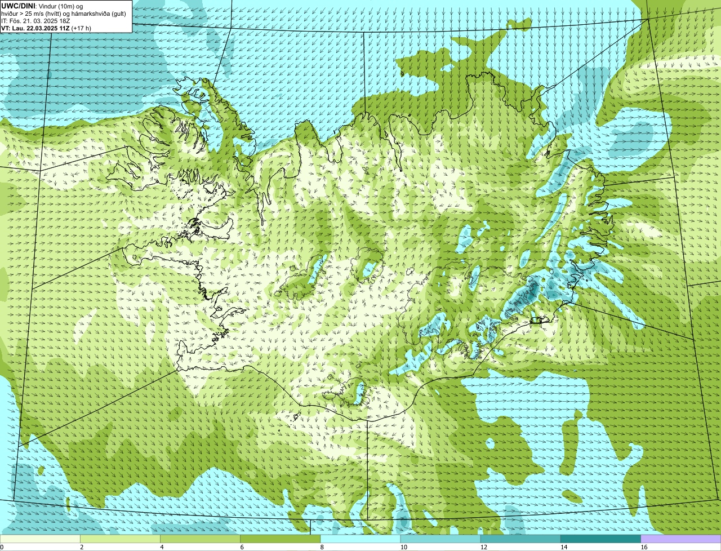Screen dimensions: 721x551
Task: Click the pale yellow 0–2 legend swatch
Action: 40,539
